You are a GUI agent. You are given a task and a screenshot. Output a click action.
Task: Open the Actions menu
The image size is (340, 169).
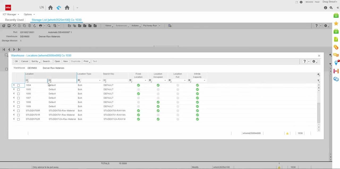136,26
